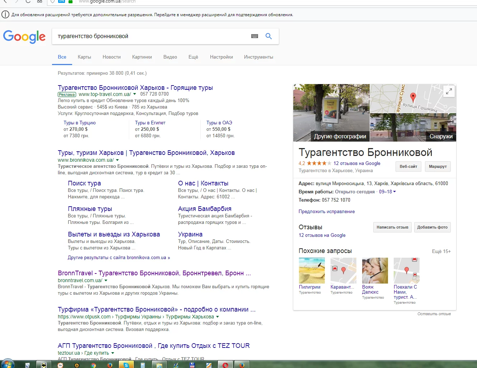Open Инструменты search tools
Image resolution: width=477 pixels, height=368 pixels.
(x=258, y=57)
